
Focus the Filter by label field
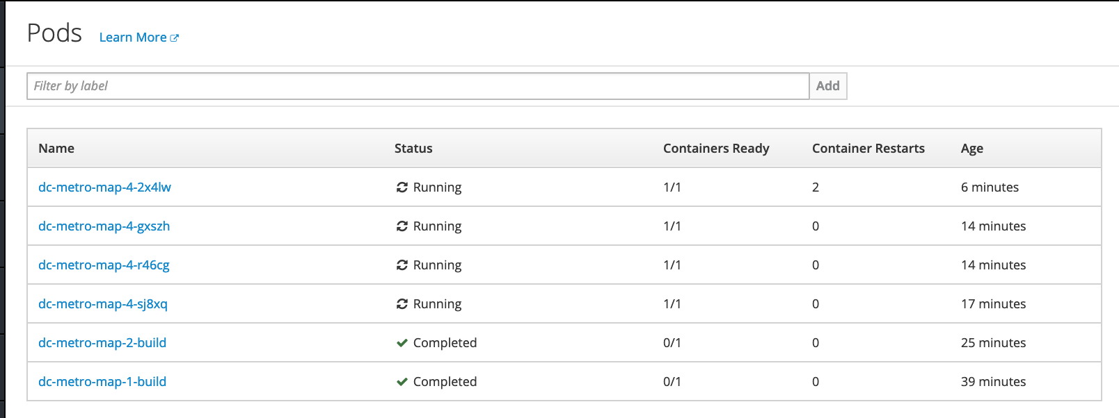click(x=418, y=86)
